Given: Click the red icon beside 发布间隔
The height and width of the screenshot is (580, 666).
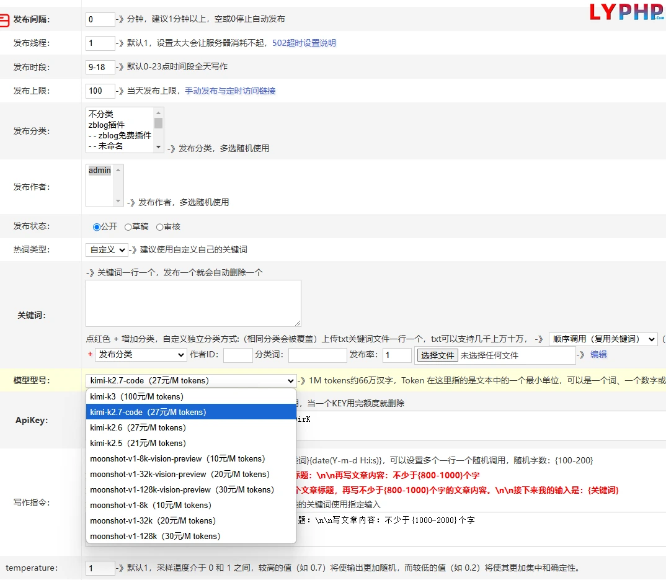Looking at the screenshot, I should click(x=4, y=20).
